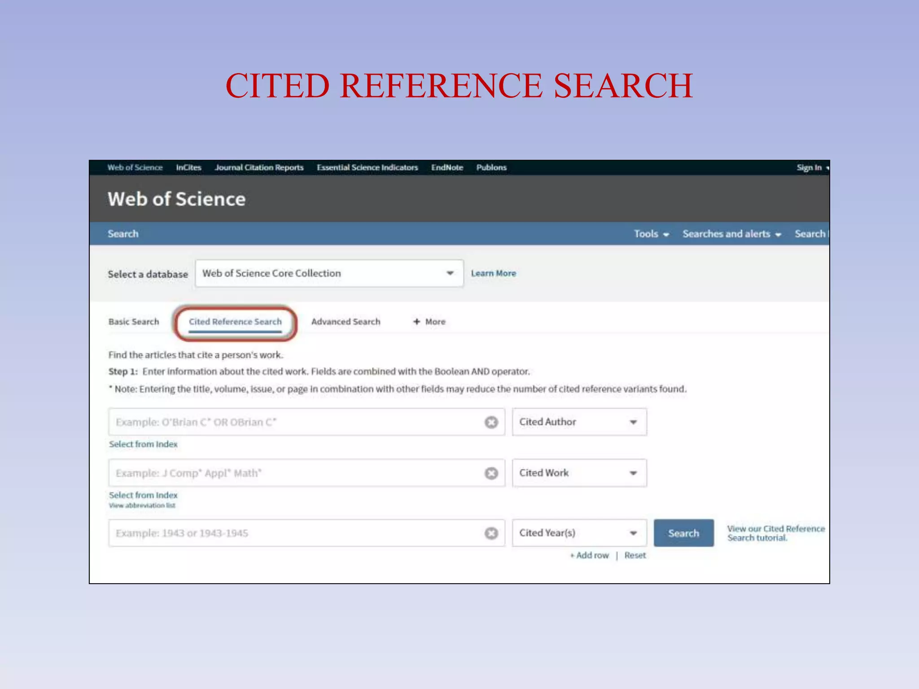Image resolution: width=919 pixels, height=689 pixels.
Task: Open the Cited Author field type dropdown
Action: pos(579,422)
